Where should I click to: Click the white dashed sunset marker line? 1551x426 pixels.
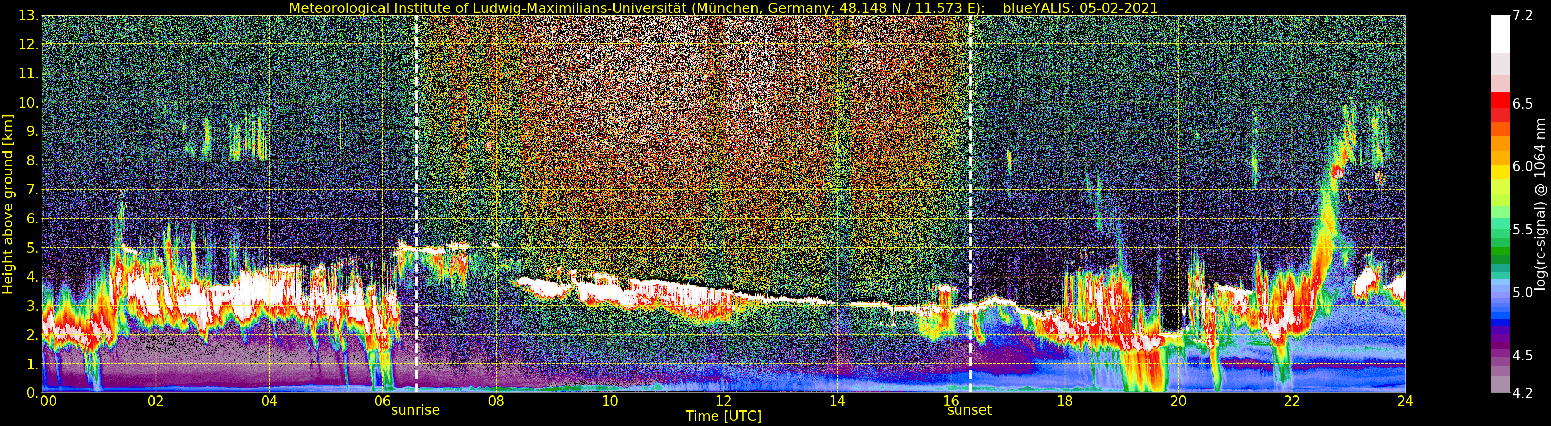(970, 204)
